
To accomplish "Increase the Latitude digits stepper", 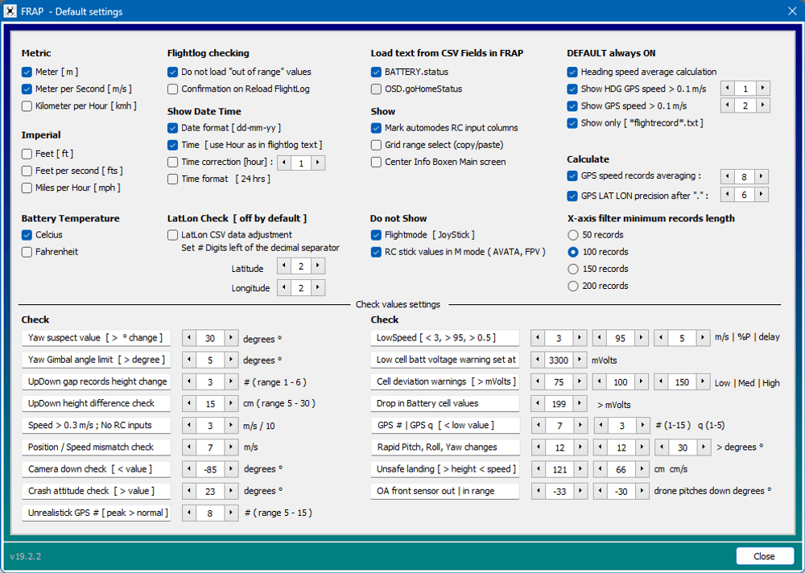I will 319,266.
